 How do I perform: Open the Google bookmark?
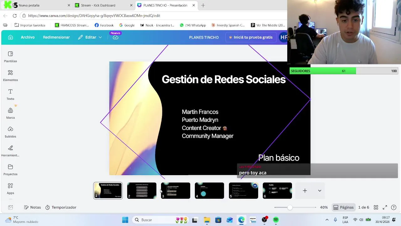coord(127,25)
